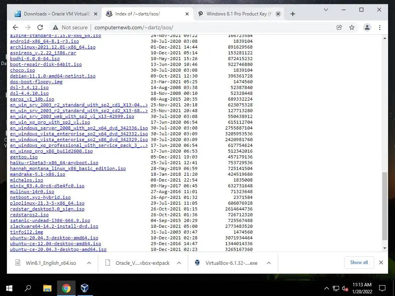Download dos-boot-floppy.img
395x296 pixels.
click(x=36, y=82)
